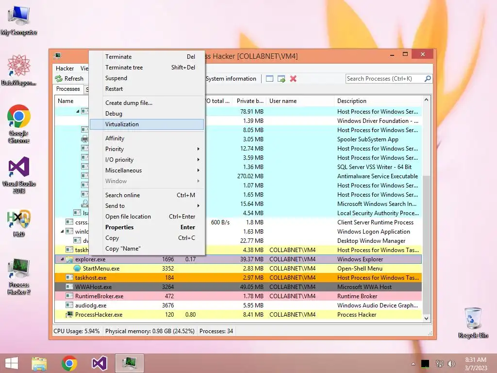
Task: Click the taskhost.exe row icon in orange row
Action: click(x=69, y=277)
